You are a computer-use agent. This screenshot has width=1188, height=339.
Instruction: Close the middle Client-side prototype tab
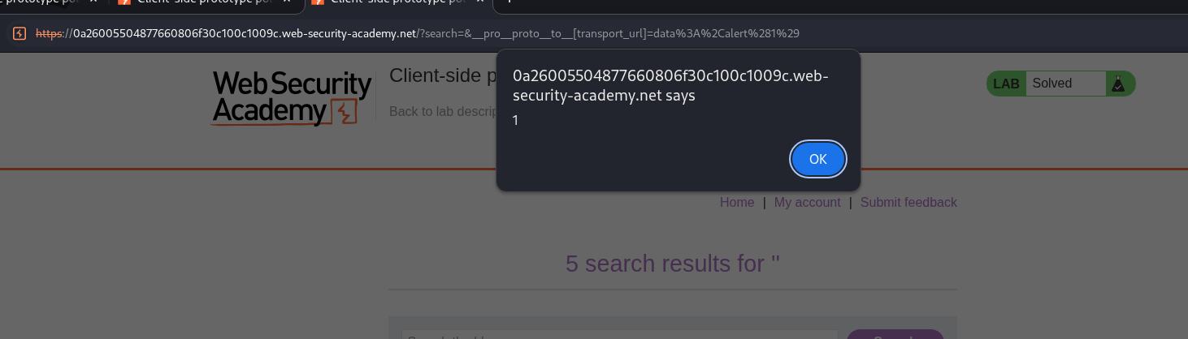(x=286, y=2)
